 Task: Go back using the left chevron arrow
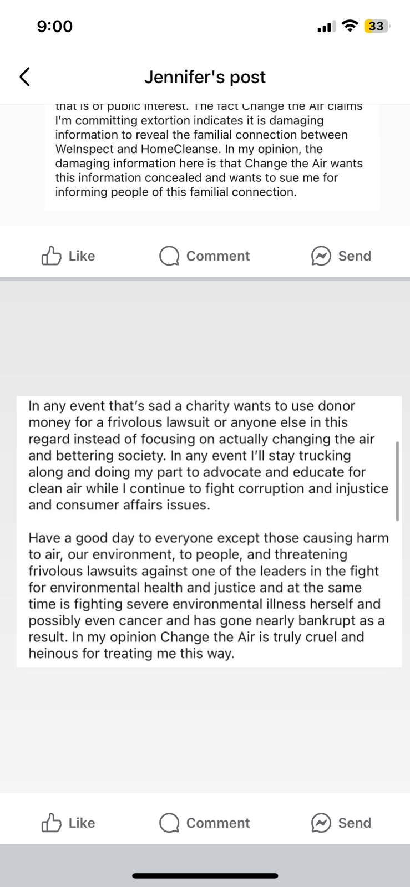(x=24, y=77)
